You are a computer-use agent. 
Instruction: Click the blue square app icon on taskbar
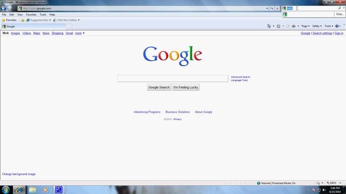coord(58,190)
